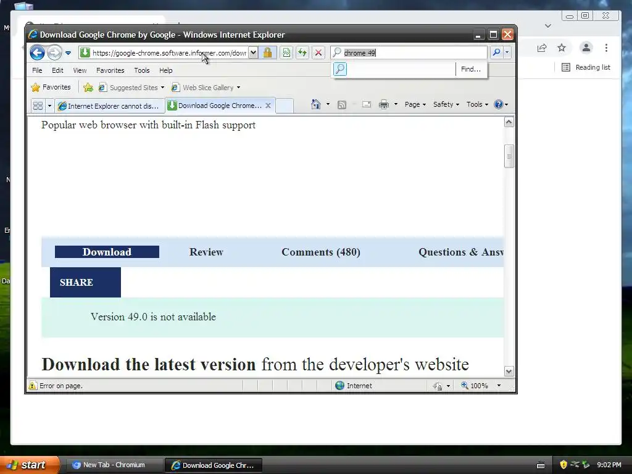Click the 'Error on page' warning icon
Viewport: 632px width, 474px height.
(x=32, y=386)
